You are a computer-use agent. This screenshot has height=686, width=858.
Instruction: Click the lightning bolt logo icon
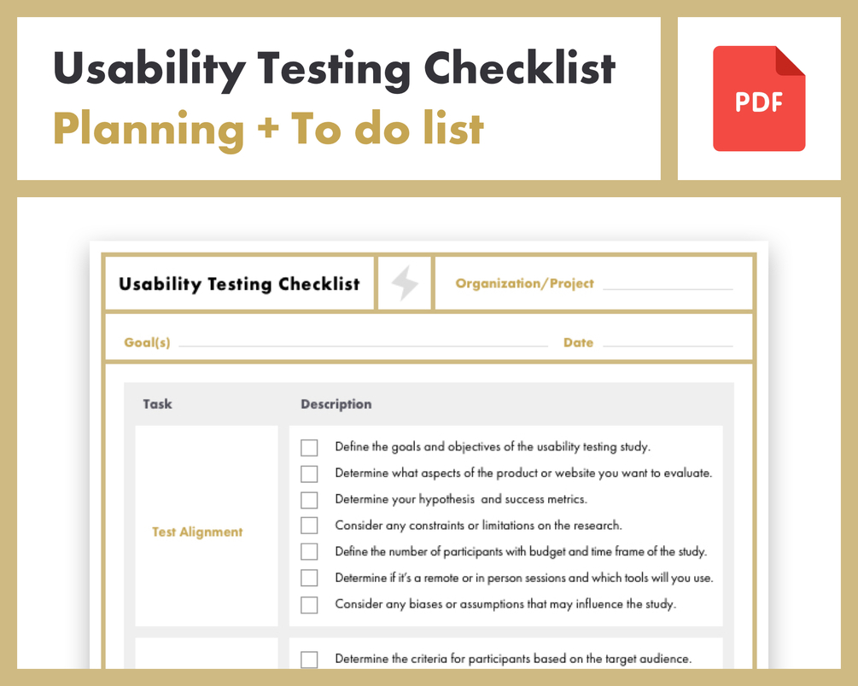[x=405, y=283]
